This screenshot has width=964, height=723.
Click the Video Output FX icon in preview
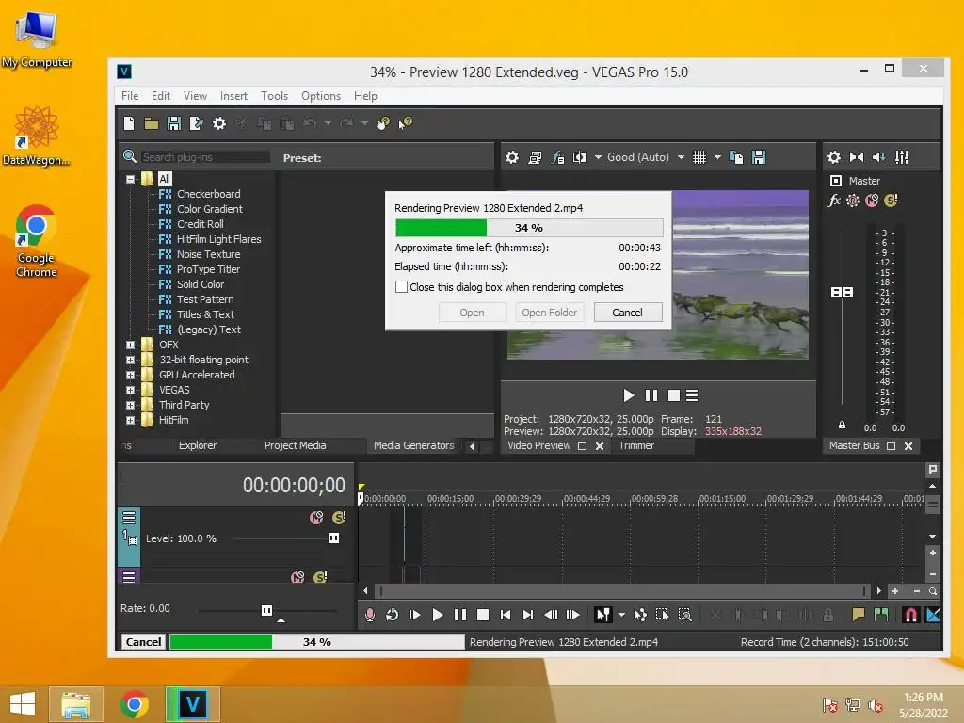click(557, 157)
